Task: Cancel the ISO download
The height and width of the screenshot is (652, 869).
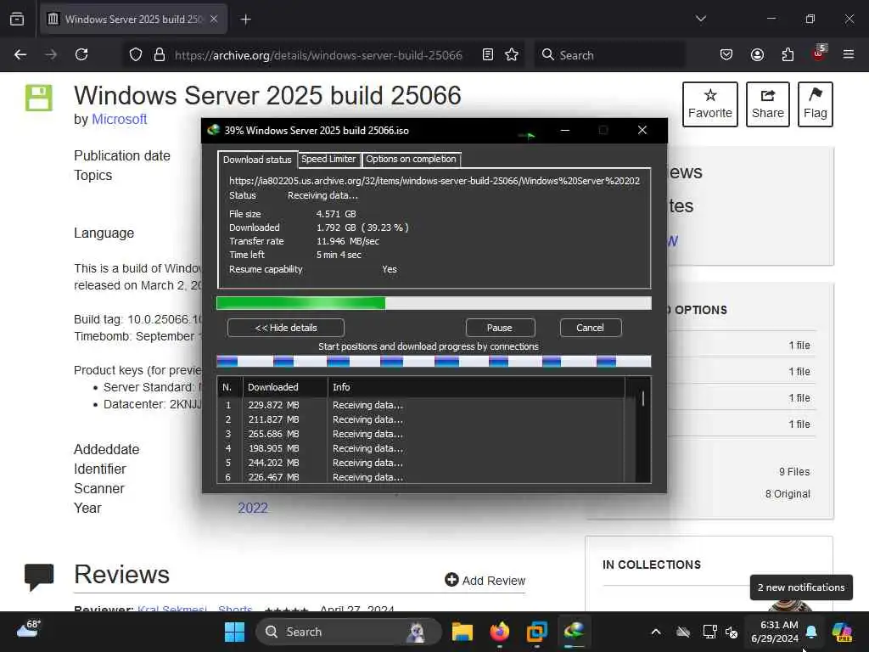Action: point(591,328)
